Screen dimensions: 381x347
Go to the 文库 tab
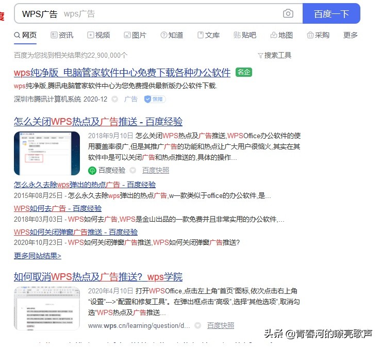(x=208, y=35)
